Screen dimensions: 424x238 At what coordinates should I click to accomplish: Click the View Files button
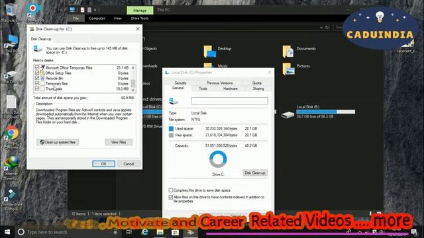pos(119,142)
